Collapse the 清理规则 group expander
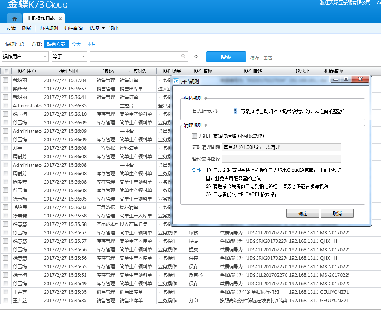Viewport: 381px width, 311px height. point(206,125)
